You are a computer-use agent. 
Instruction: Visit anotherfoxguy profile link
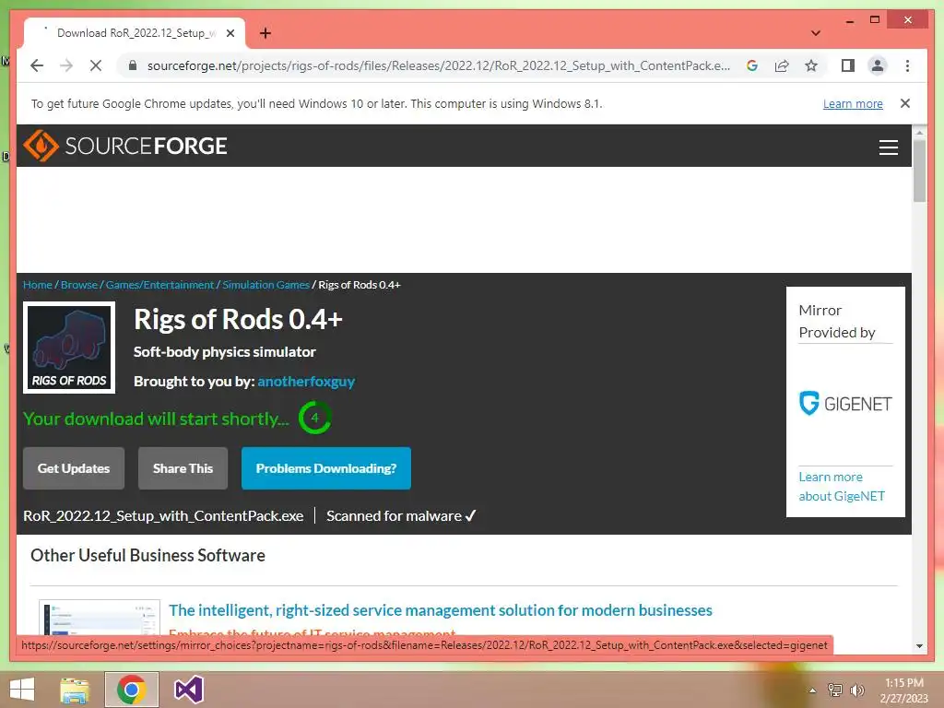point(306,381)
